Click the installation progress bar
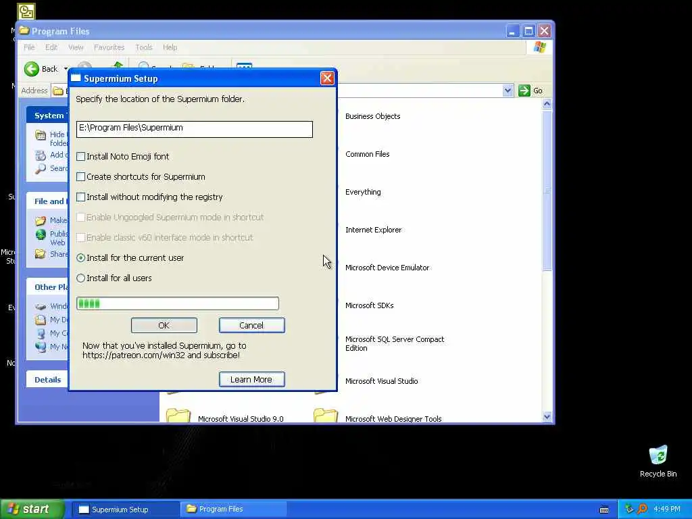 [178, 303]
